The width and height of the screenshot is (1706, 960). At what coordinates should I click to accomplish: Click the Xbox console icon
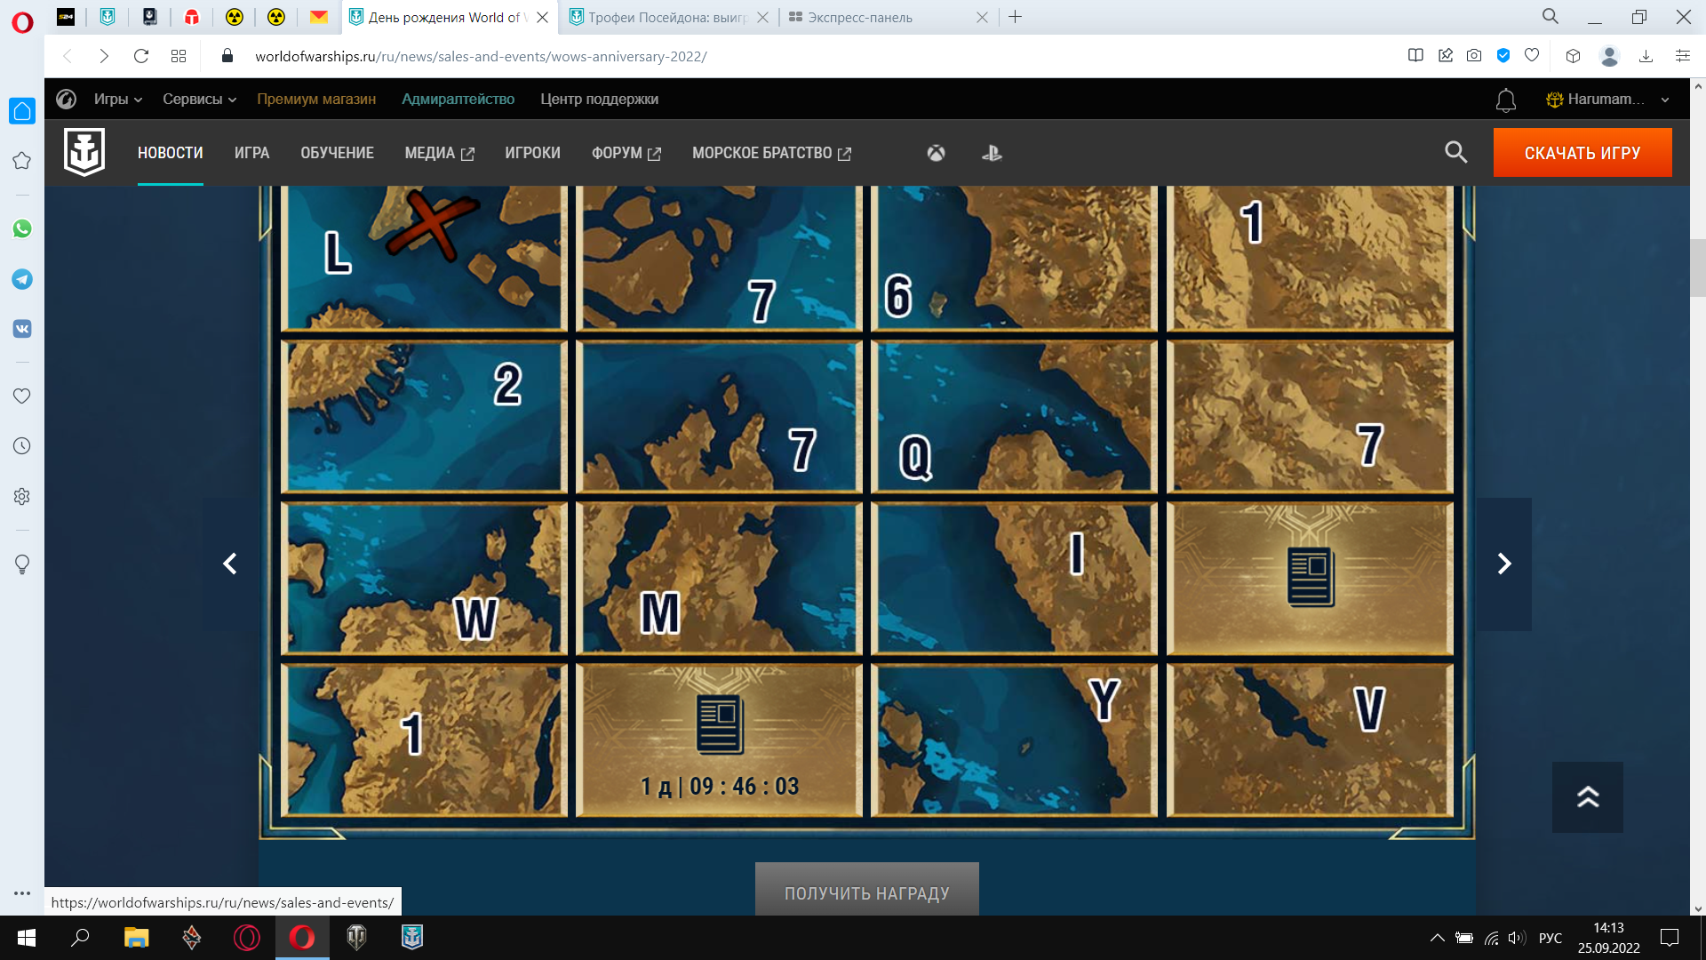936,153
